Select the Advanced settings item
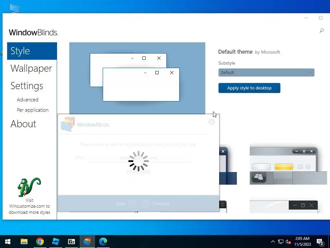The image size is (330, 248). point(28,99)
